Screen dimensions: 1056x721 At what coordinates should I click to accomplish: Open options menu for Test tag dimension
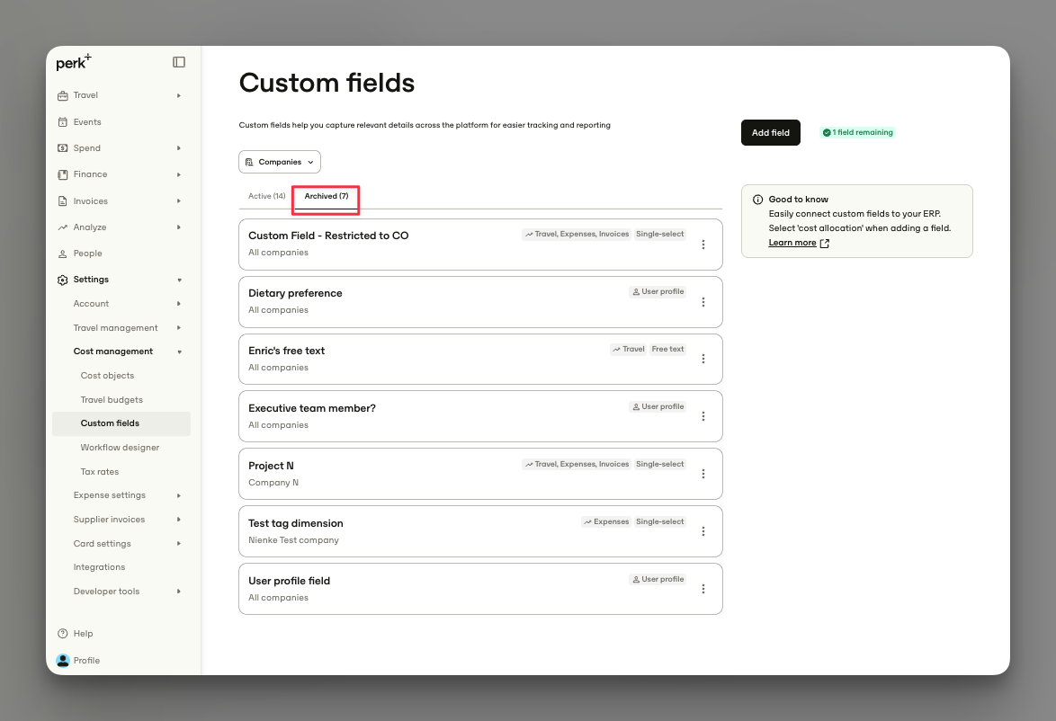tap(703, 532)
